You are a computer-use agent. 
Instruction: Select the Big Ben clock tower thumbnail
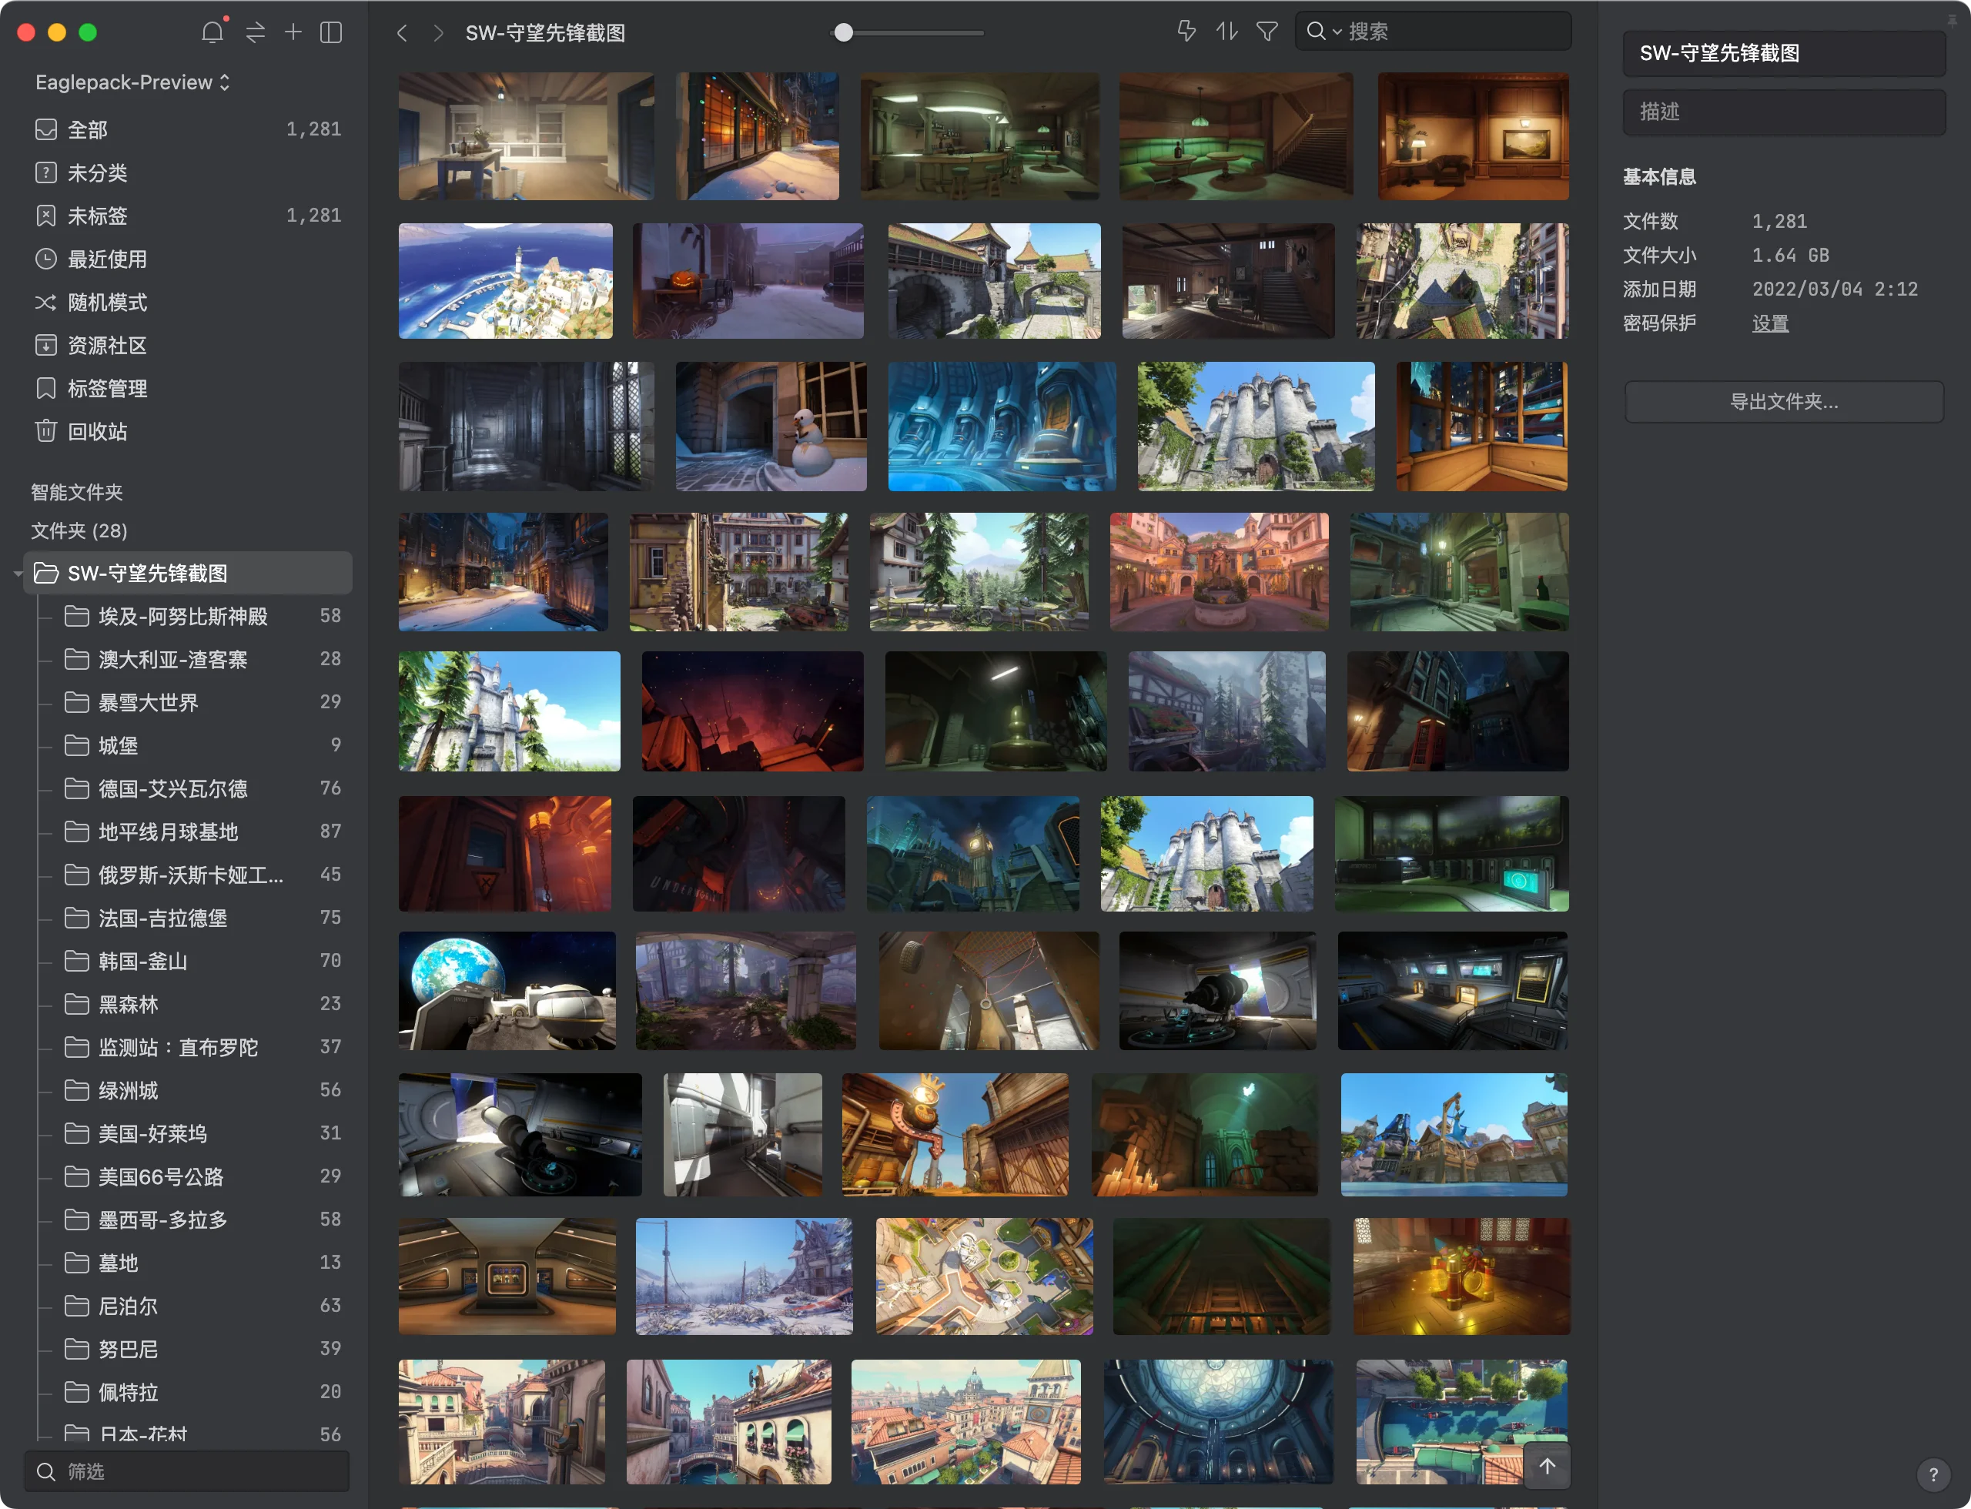(x=973, y=853)
